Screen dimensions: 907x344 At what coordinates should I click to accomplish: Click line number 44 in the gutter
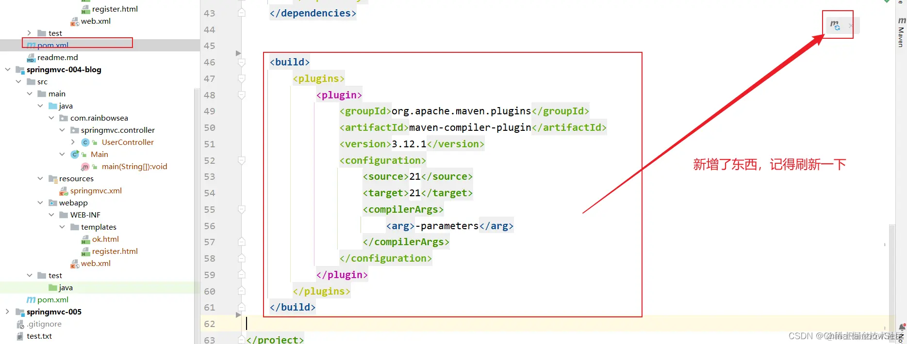point(210,30)
